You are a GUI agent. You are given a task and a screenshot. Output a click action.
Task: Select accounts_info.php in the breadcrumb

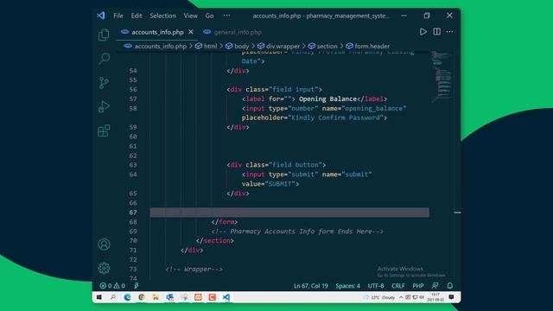pos(160,46)
